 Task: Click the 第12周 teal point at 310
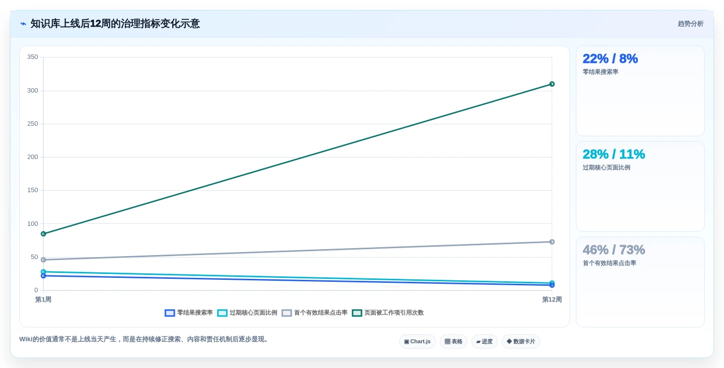552,84
